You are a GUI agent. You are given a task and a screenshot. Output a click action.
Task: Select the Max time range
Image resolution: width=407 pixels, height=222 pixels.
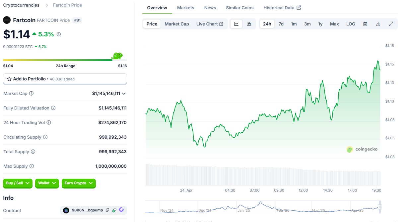point(334,24)
